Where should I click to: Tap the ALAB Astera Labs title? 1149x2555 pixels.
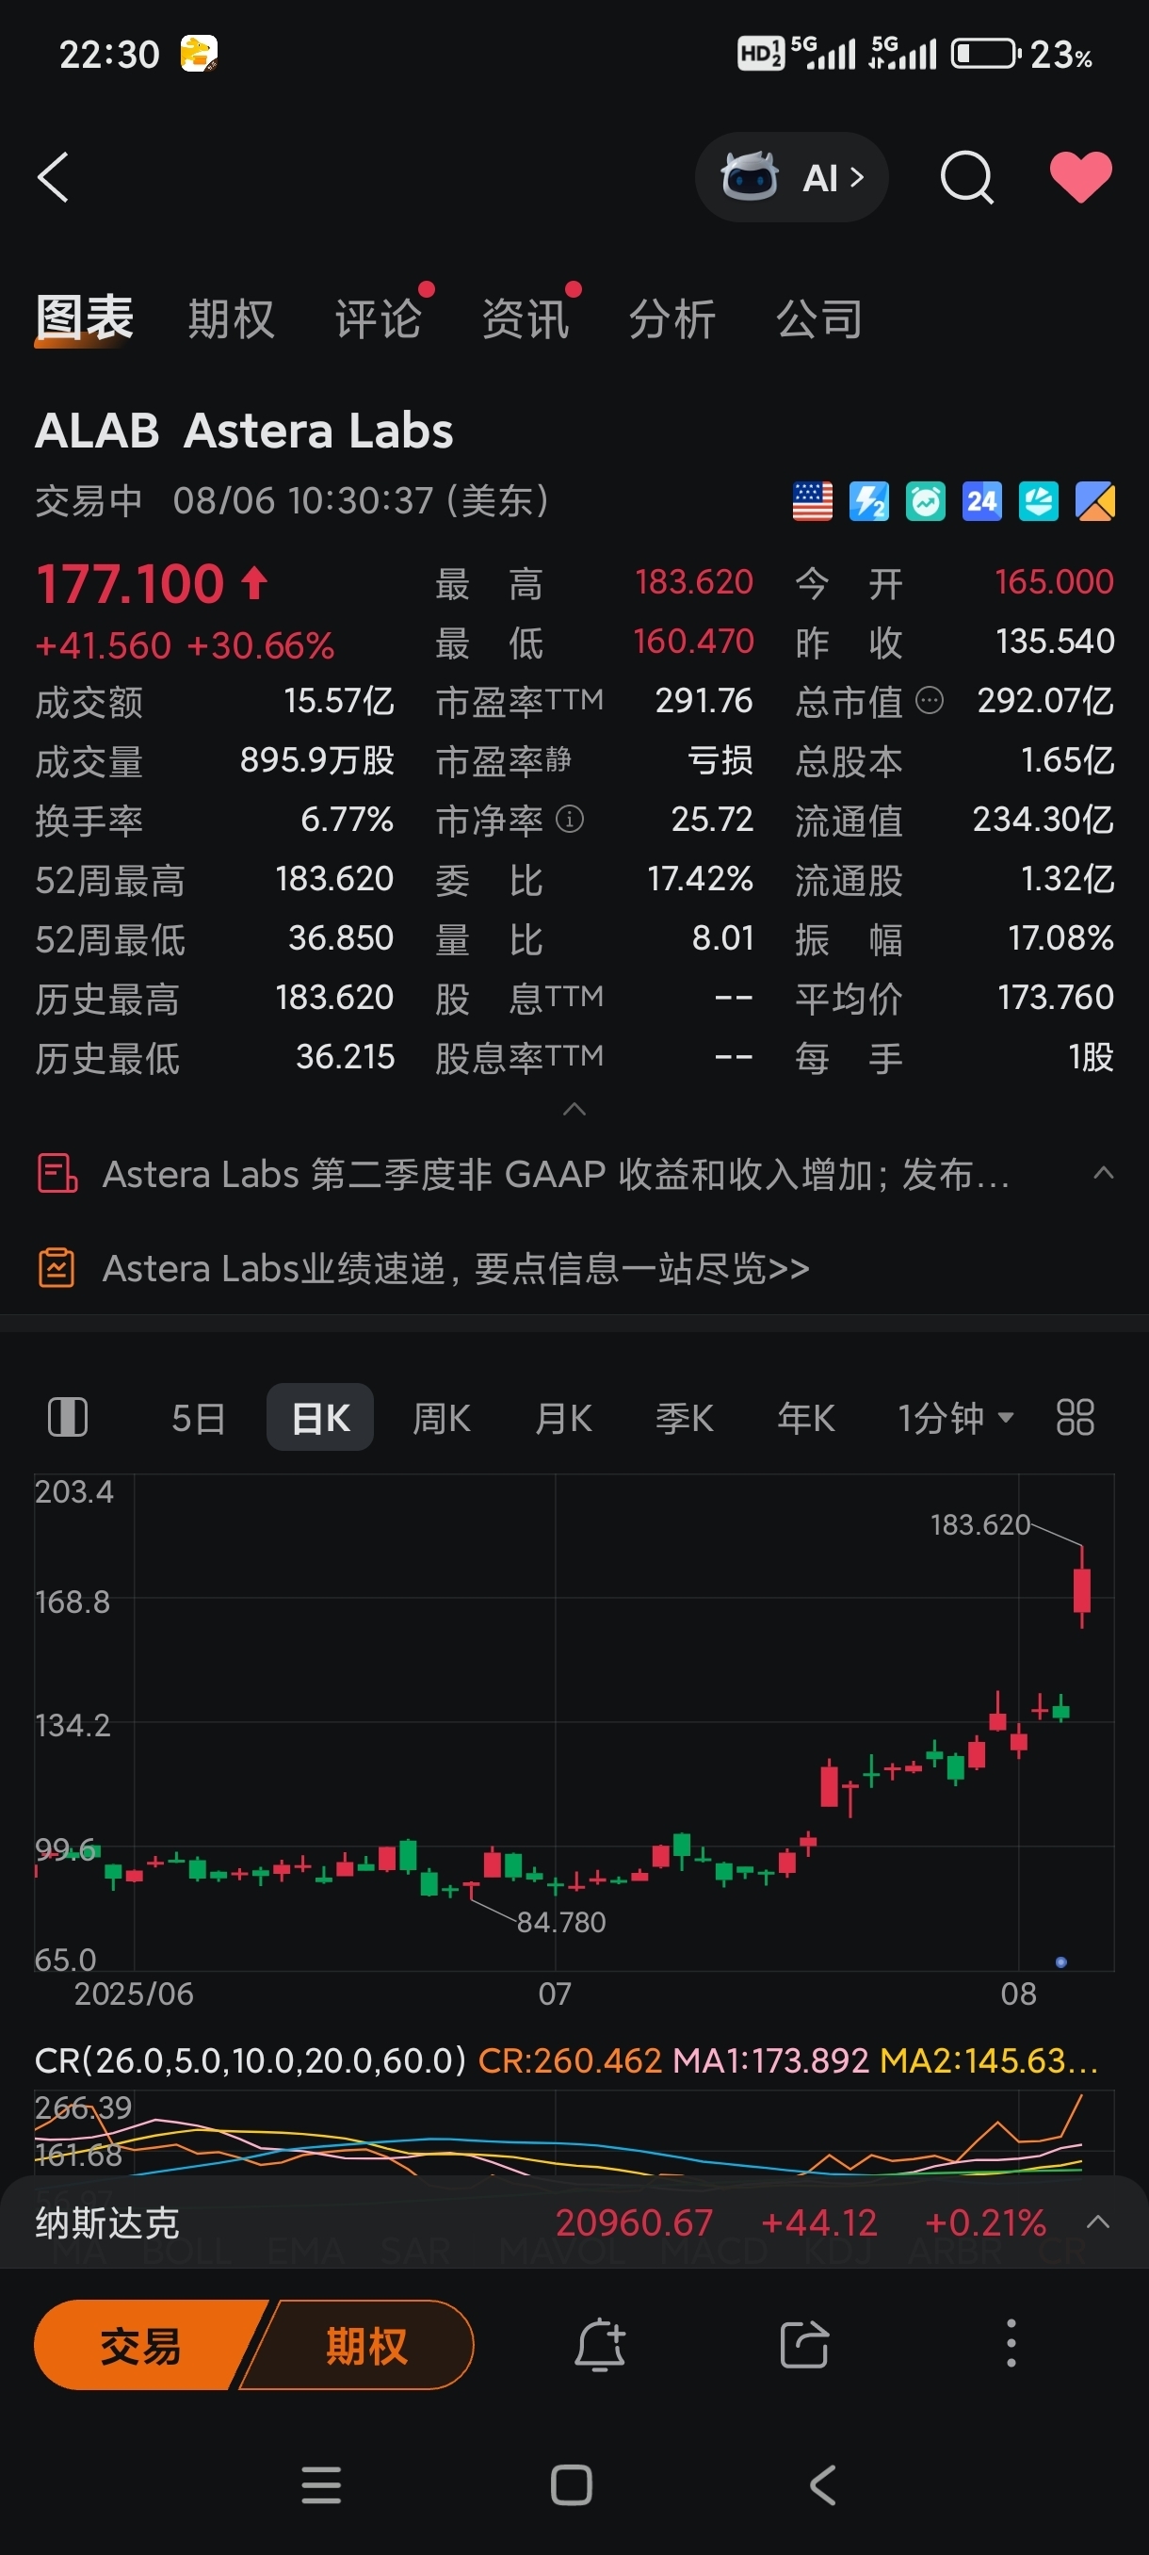tap(244, 431)
